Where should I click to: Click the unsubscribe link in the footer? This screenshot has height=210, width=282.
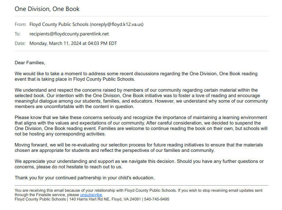pos(91,195)
